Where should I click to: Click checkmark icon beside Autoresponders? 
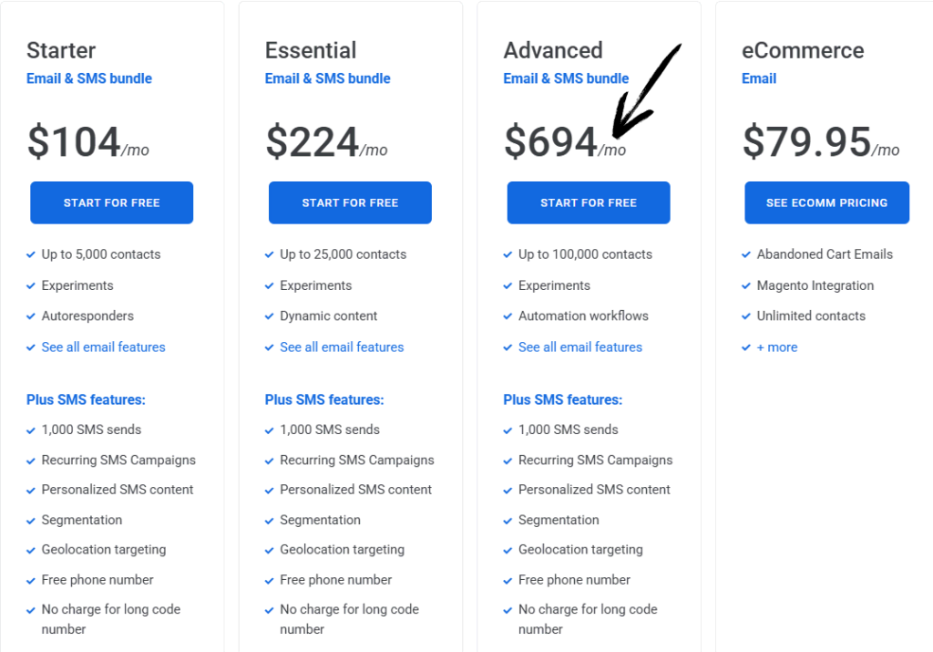(31, 316)
